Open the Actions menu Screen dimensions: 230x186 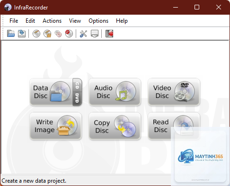coord(52,21)
